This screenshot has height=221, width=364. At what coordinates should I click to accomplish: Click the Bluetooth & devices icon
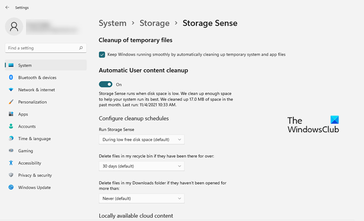11,77
